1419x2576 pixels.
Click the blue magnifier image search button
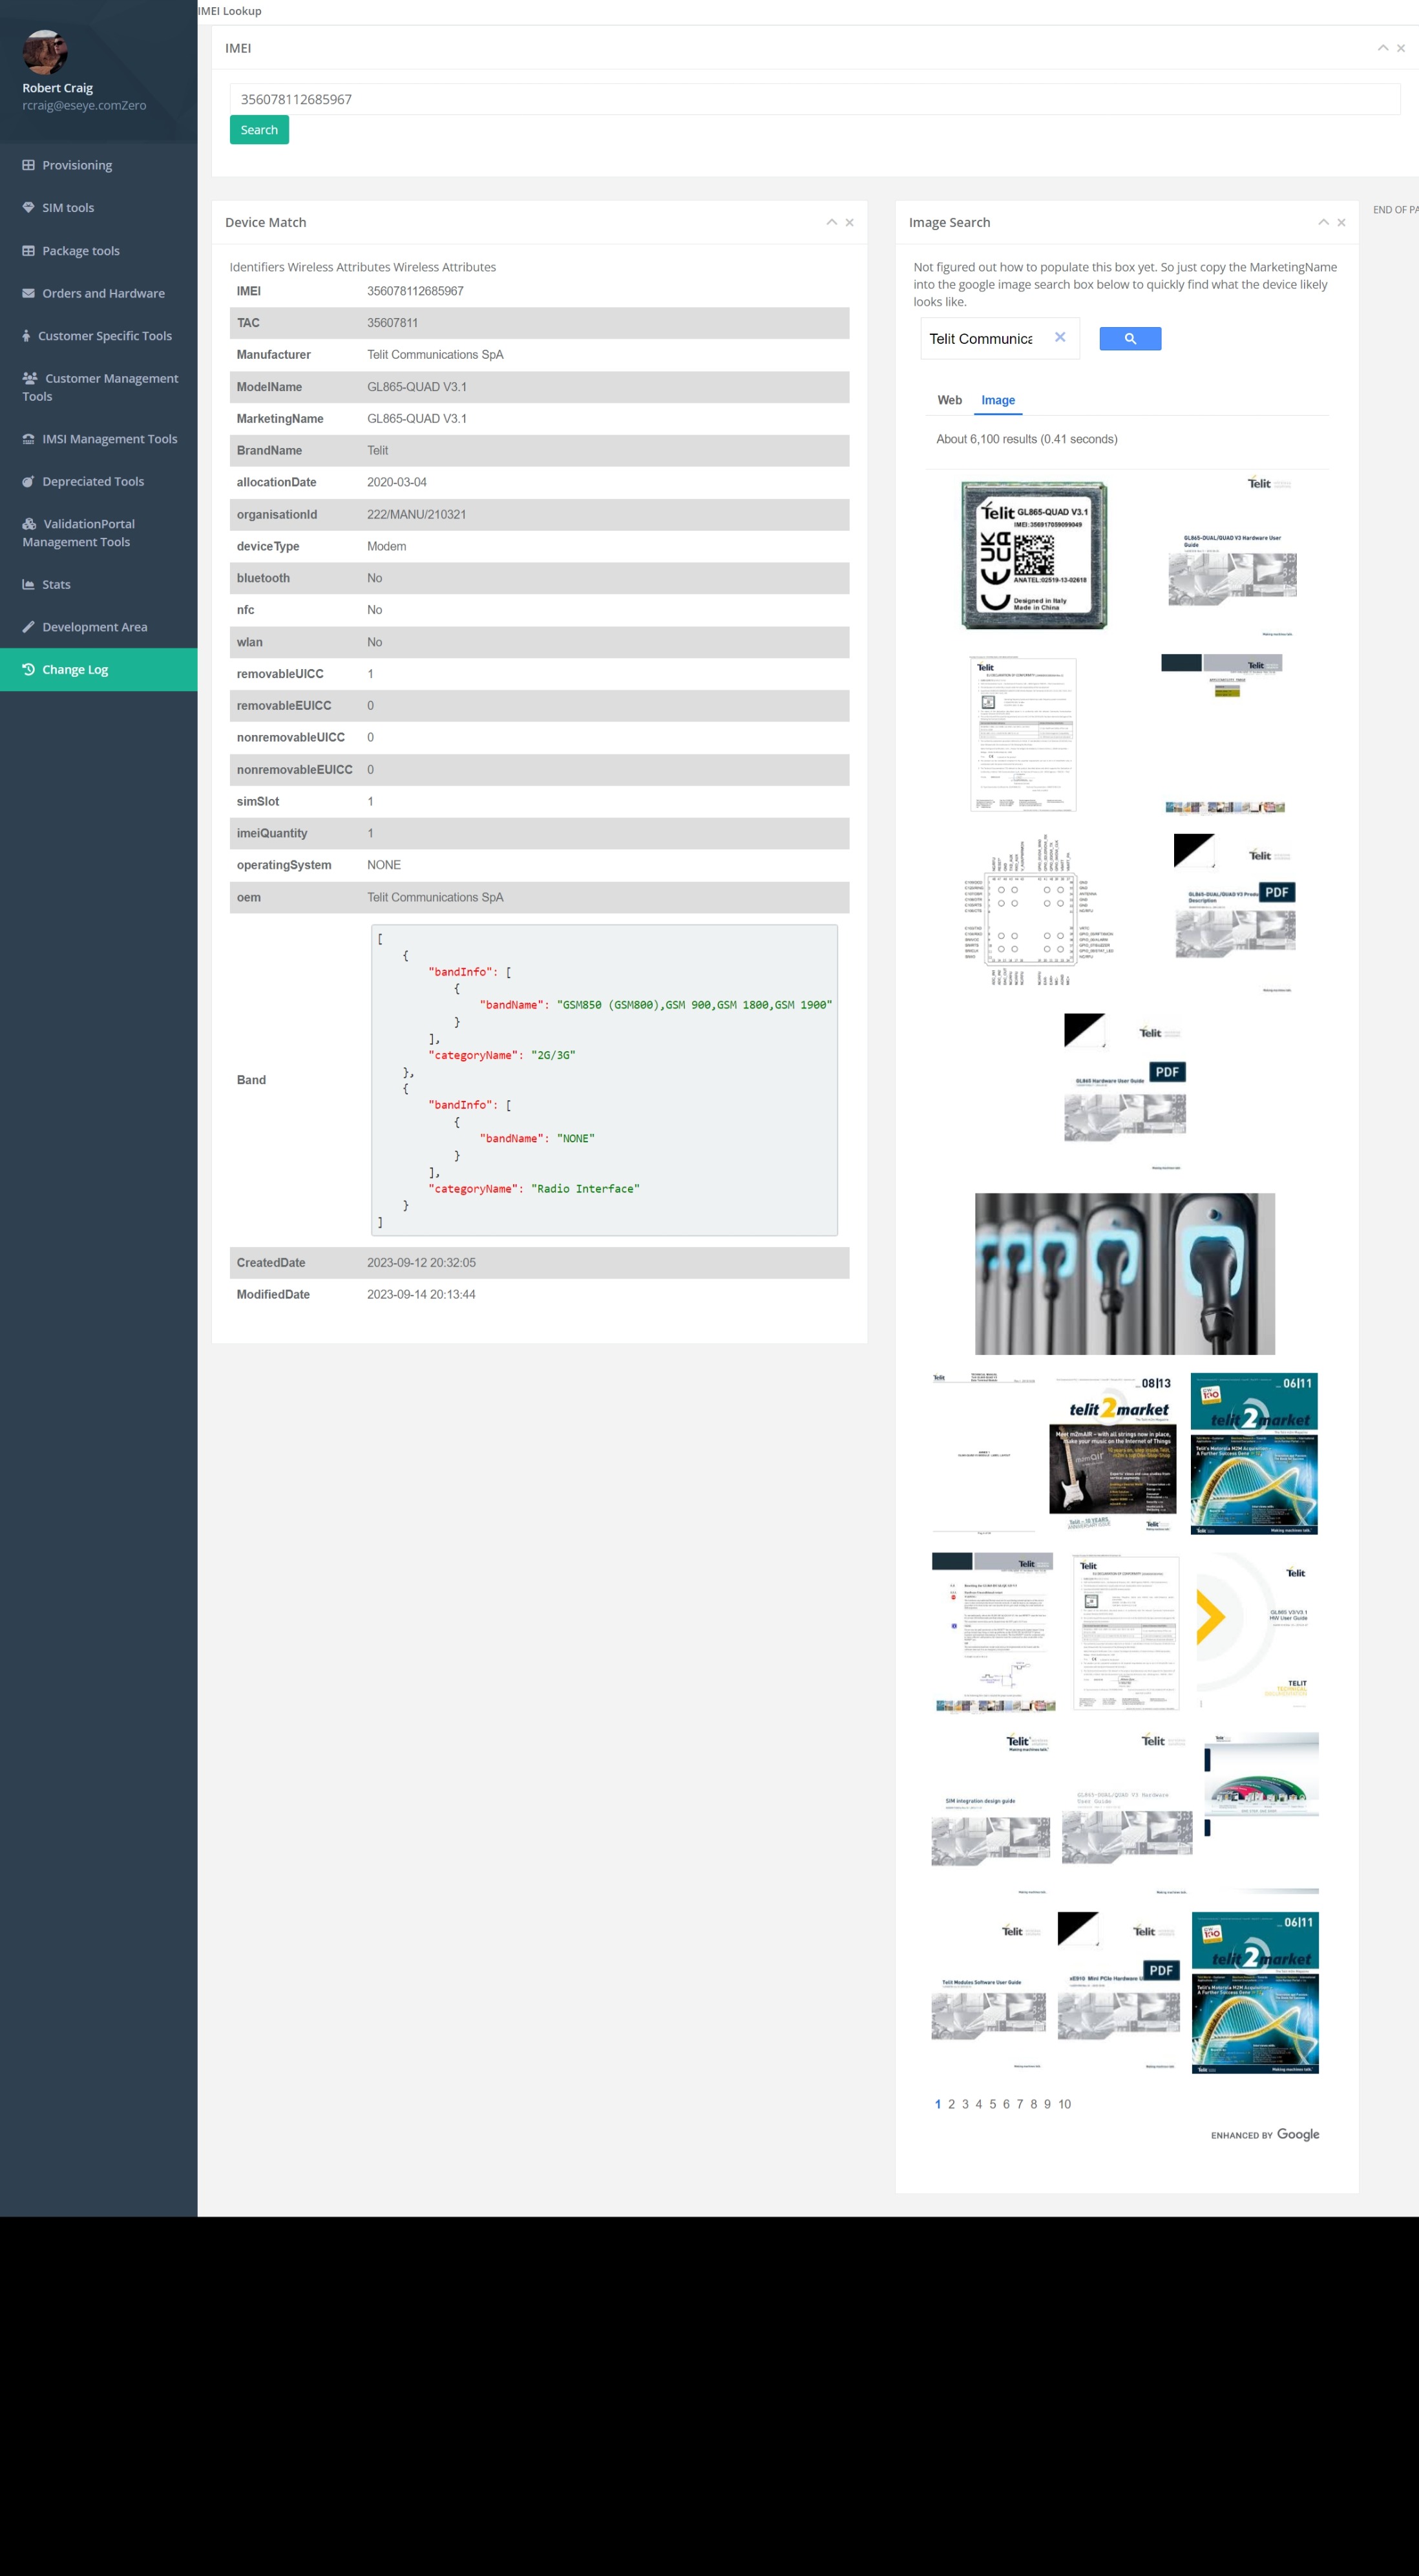tap(1130, 339)
